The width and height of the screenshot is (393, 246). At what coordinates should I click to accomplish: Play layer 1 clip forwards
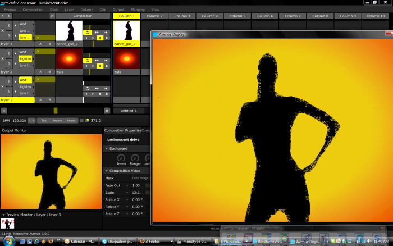click(93, 94)
